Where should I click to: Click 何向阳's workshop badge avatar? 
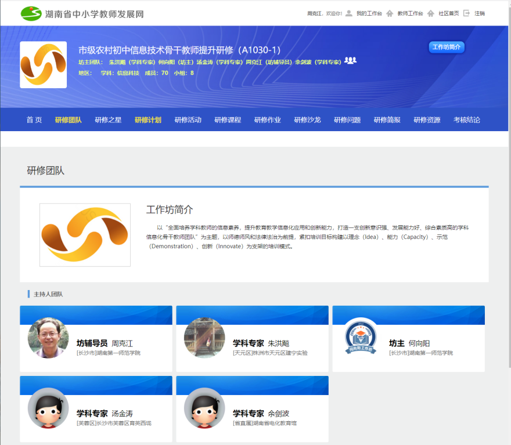click(x=361, y=338)
